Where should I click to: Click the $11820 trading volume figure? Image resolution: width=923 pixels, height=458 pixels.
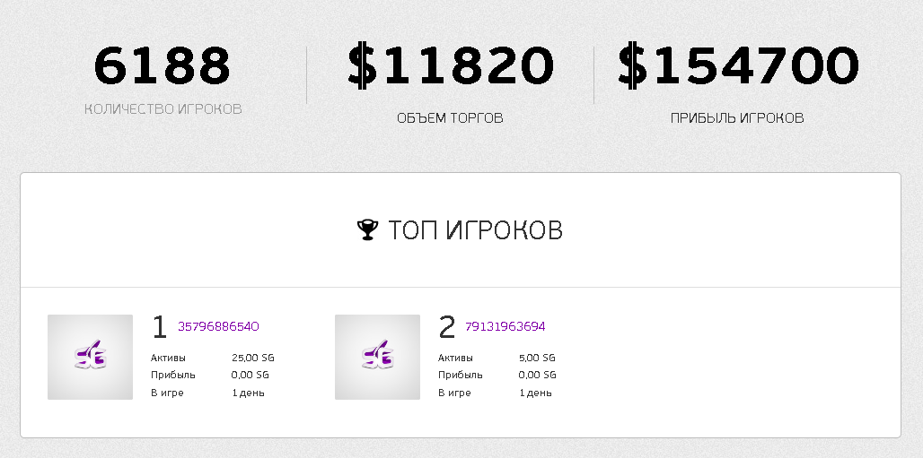tap(451, 65)
